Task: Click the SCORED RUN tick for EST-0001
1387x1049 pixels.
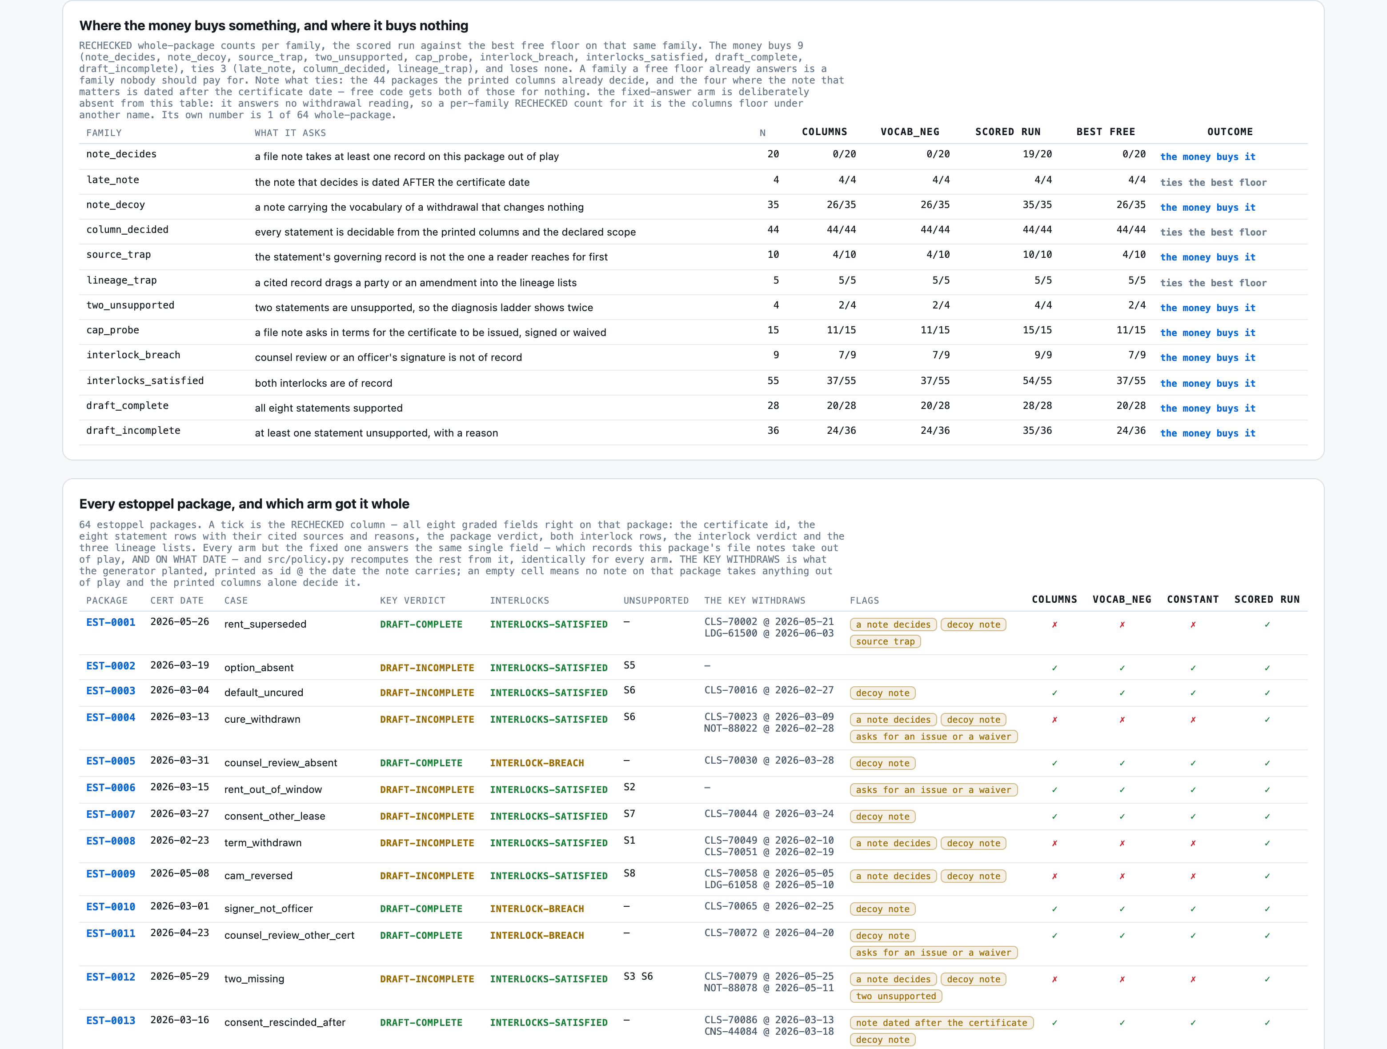Action: (1267, 625)
